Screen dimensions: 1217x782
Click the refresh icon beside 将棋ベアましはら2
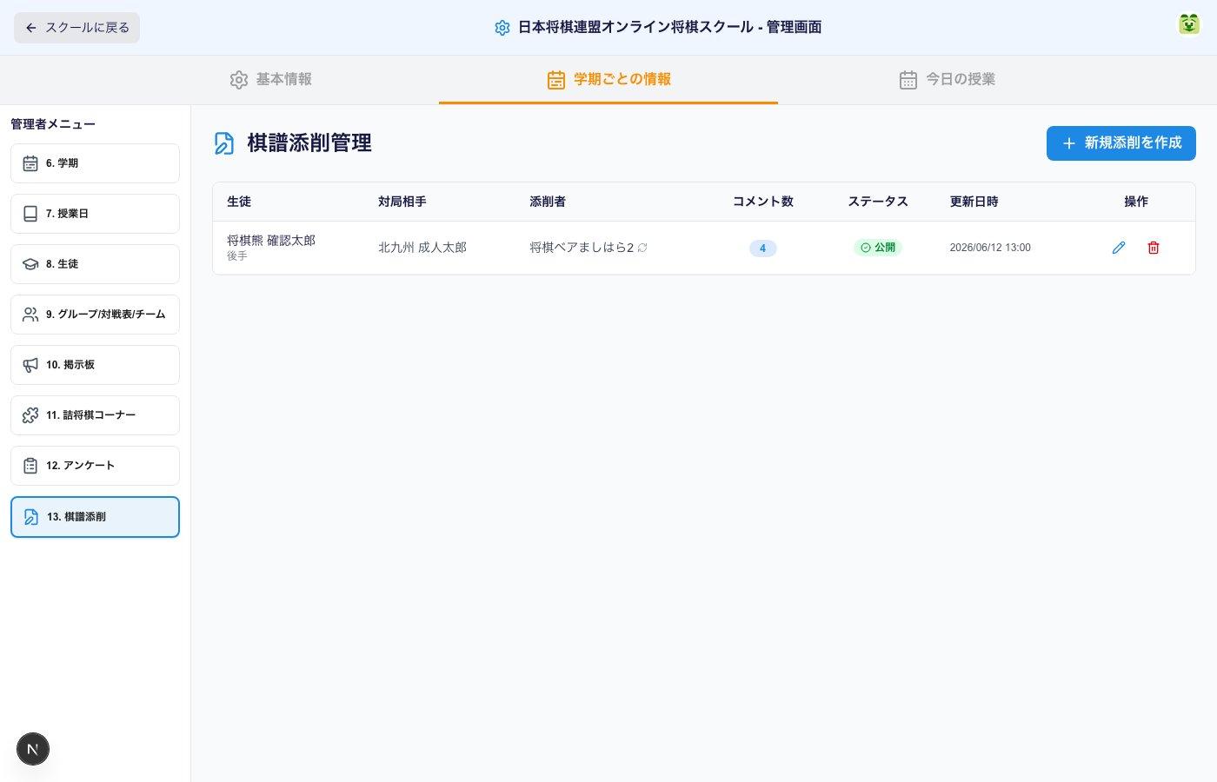click(642, 248)
